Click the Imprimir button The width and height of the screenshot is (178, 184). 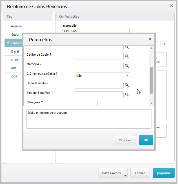(x=164, y=173)
